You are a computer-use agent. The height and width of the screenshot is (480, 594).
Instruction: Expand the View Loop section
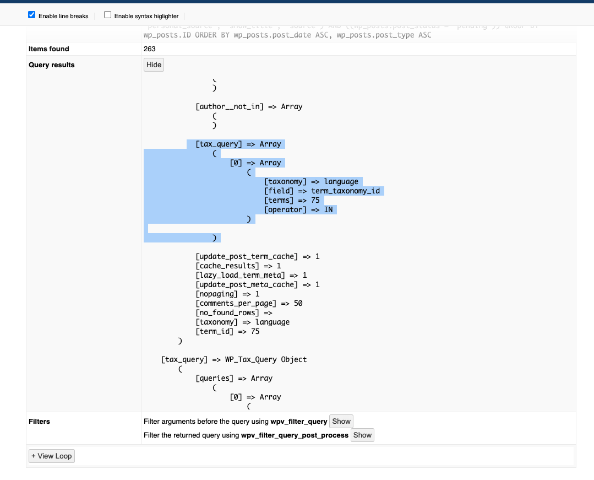tap(52, 456)
